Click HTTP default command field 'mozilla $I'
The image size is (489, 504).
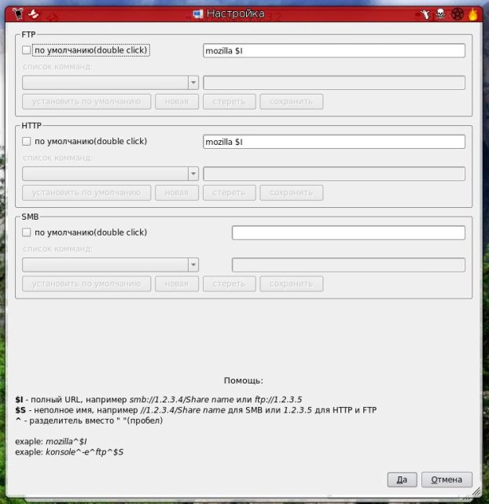[x=334, y=142]
